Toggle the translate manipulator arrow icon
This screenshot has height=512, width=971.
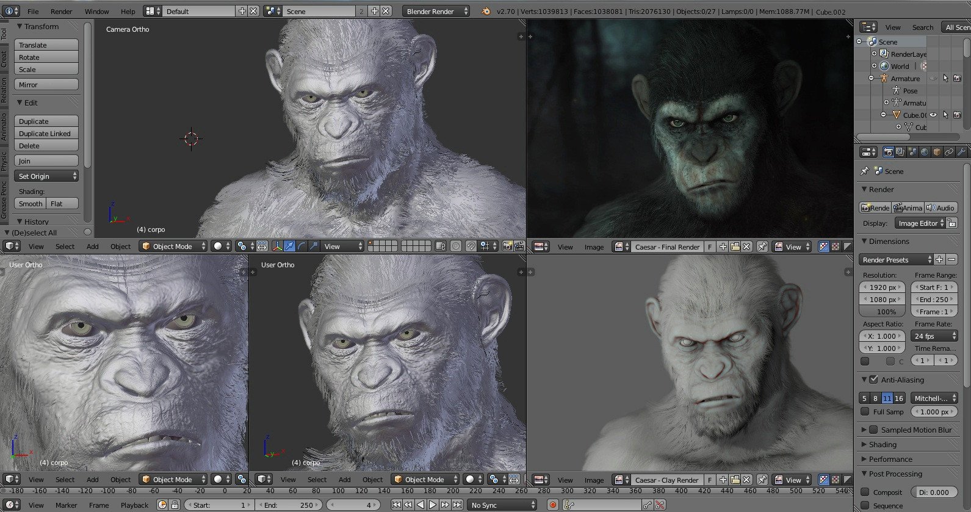click(x=289, y=246)
